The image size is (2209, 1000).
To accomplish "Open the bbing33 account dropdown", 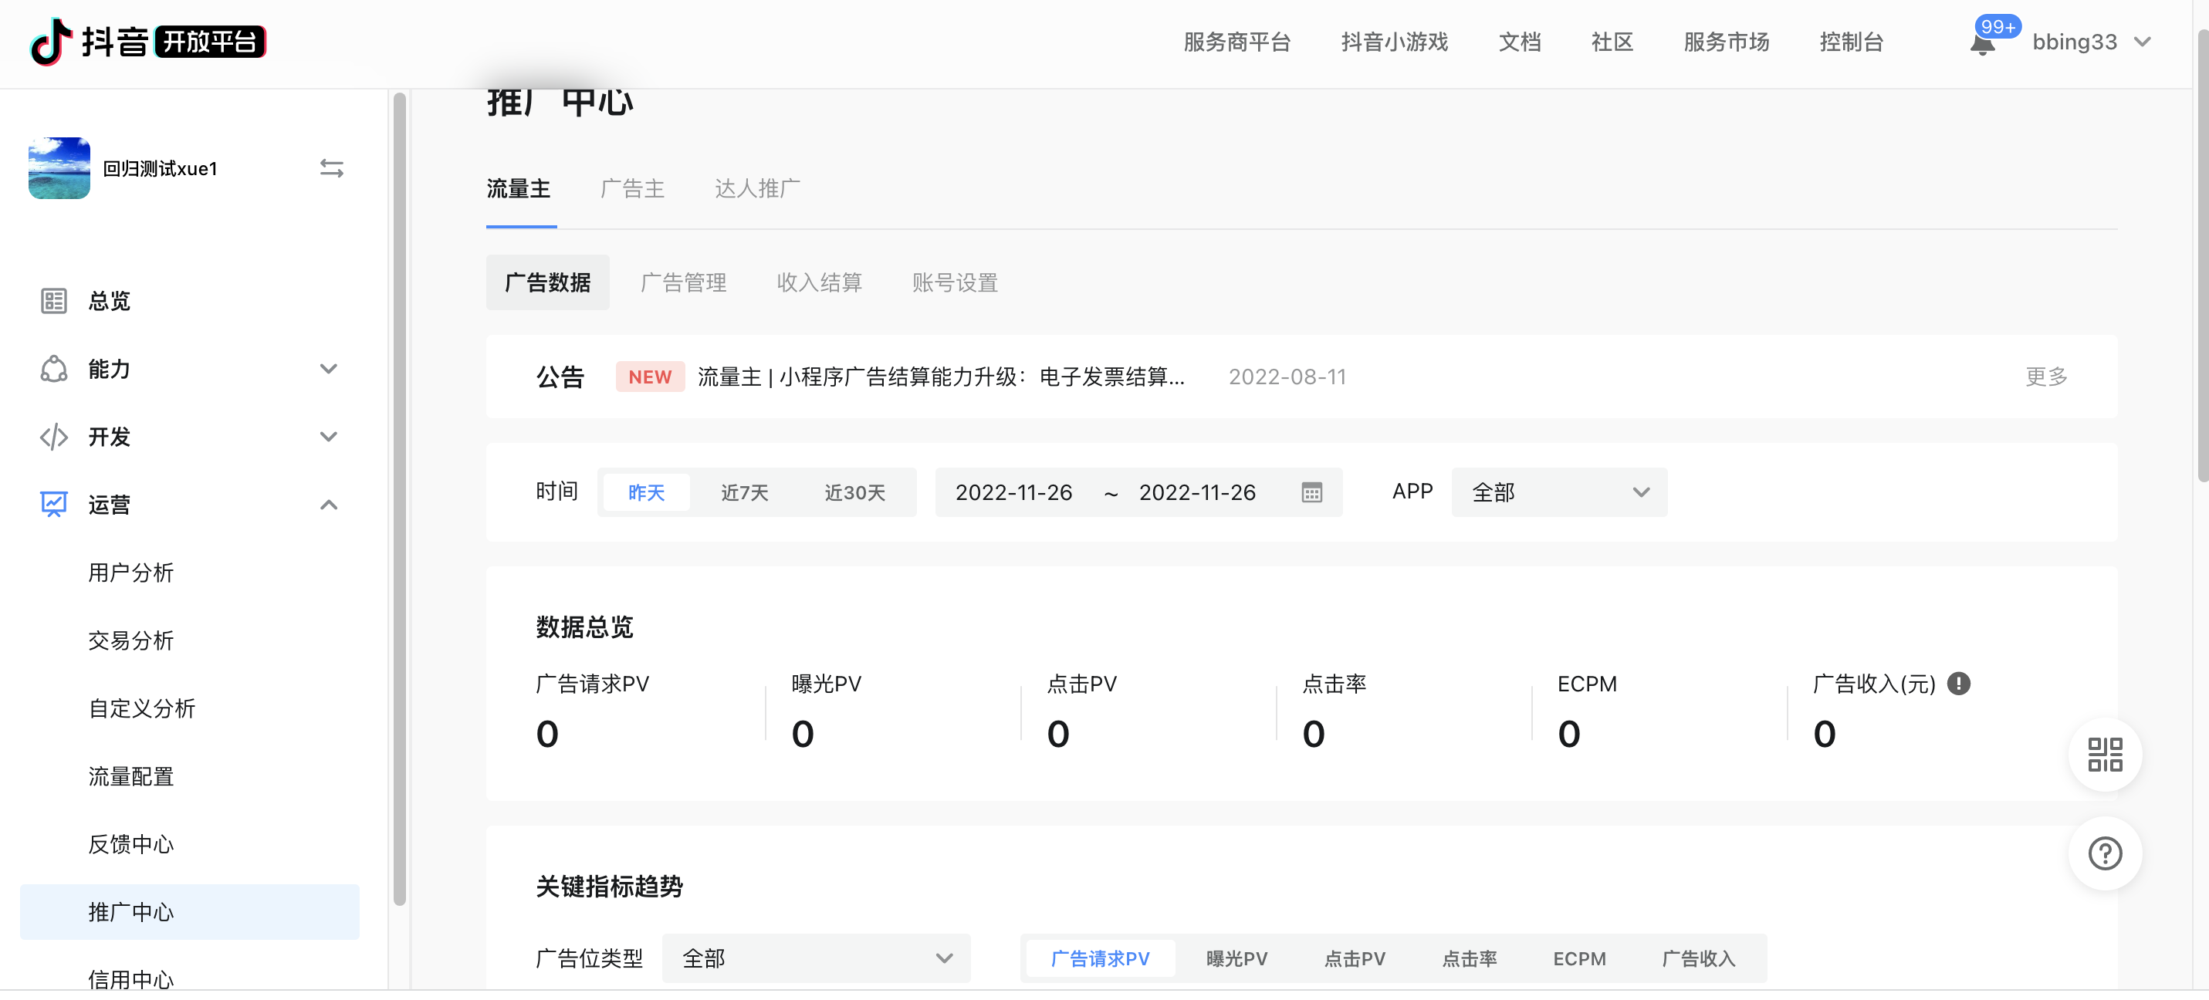I will click(x=2092, y=42).
